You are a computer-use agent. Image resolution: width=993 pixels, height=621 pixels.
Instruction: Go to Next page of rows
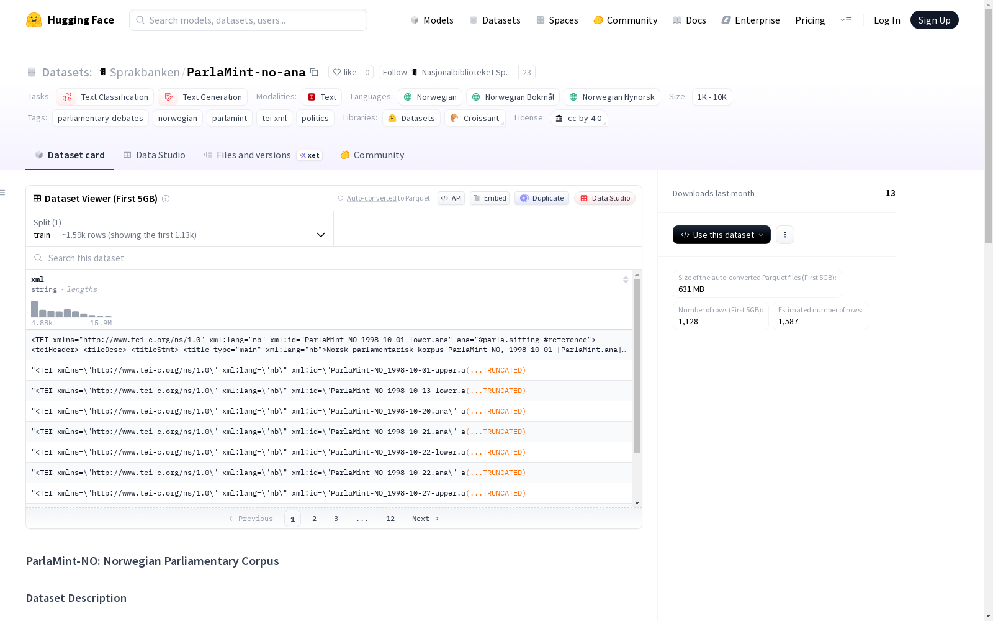click(426, 519)
